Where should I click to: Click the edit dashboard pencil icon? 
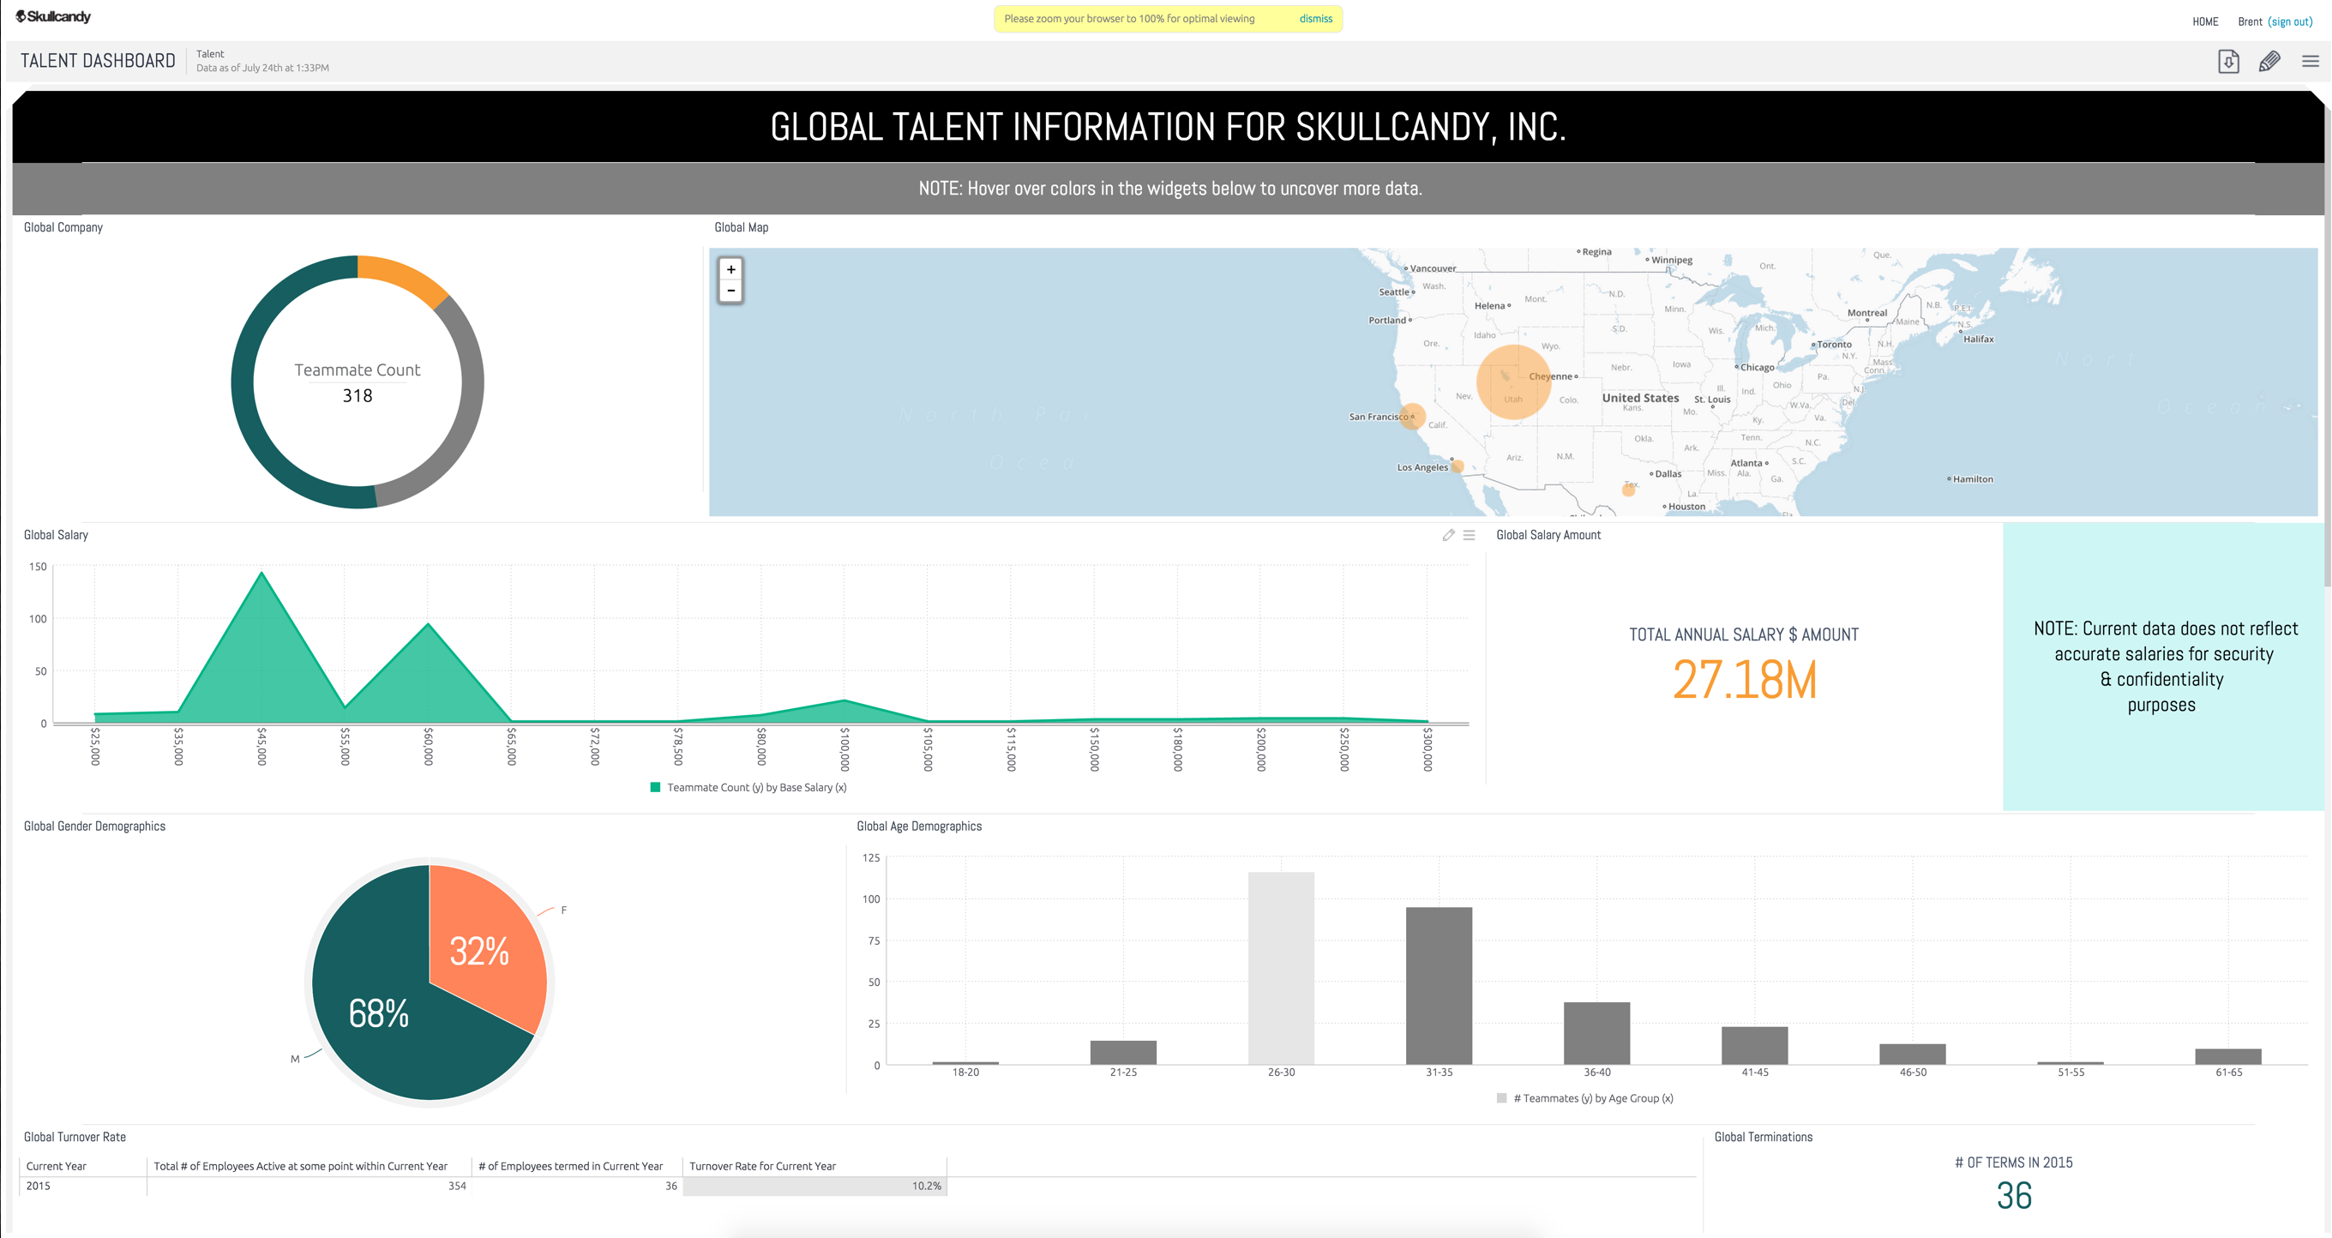(2269, 62)
